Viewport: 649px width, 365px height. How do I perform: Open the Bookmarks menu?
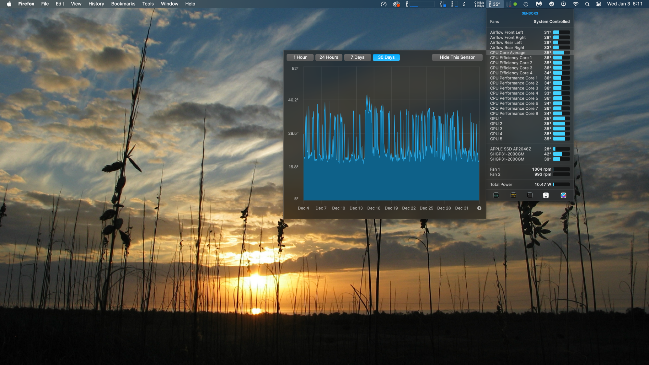[x=123, y=4]
